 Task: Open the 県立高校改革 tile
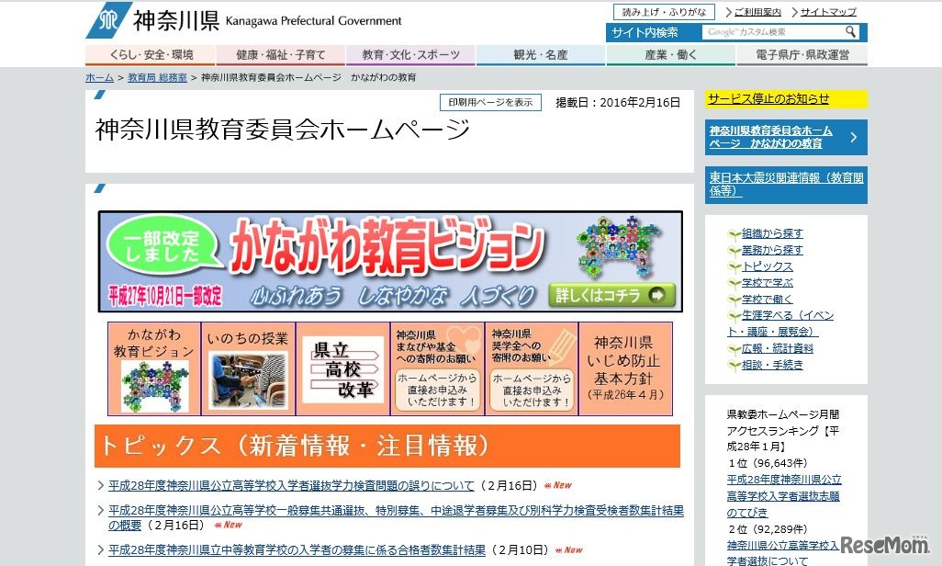click(x=343, y=369)
